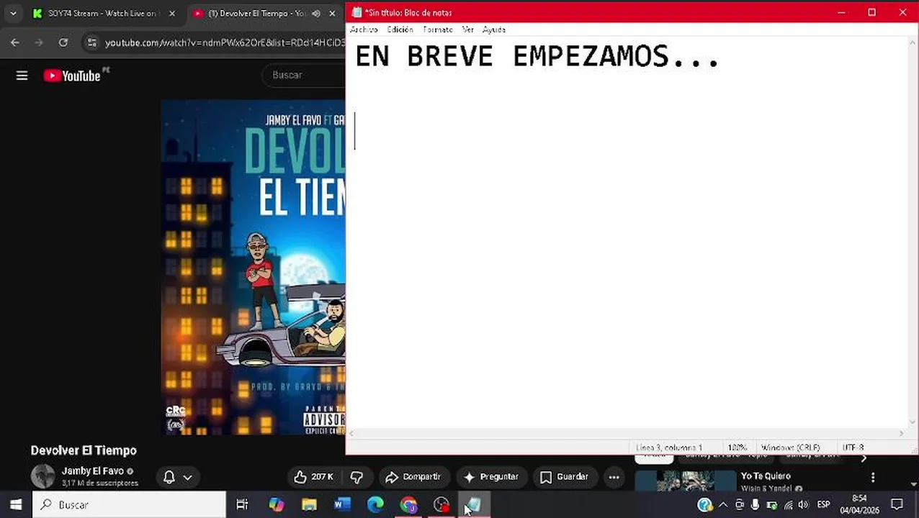Open the Windows notification center
919x518 pixels.
click(x=897, y=504)
